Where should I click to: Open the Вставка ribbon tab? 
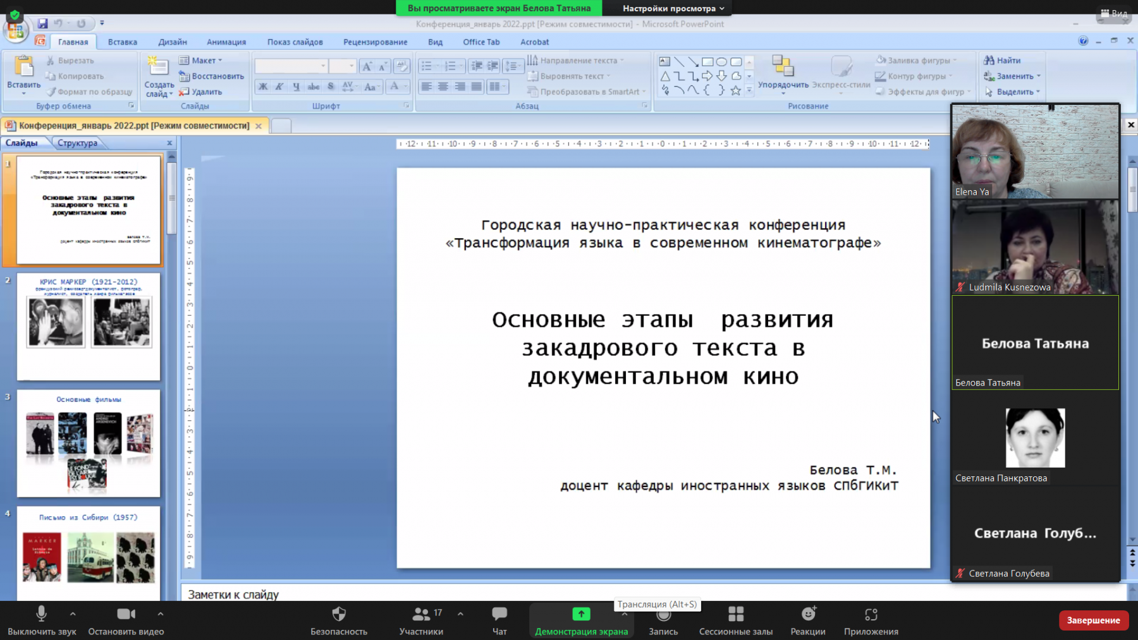pos(123,42)
